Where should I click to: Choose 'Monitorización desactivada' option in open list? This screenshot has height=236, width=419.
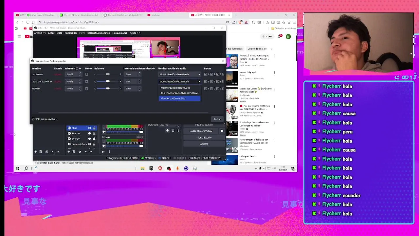point(179,88)
